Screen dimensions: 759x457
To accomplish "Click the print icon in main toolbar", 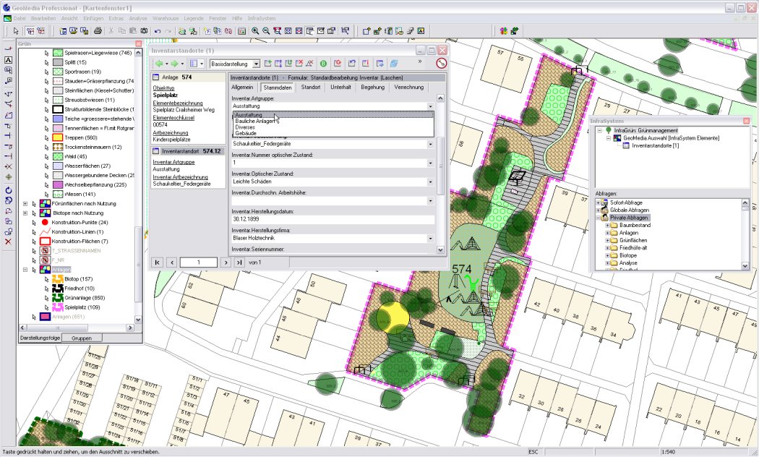I will click(x=98, y=31).
